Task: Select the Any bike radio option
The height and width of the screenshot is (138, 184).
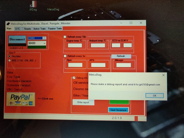Action: click(x=9, y=56)
